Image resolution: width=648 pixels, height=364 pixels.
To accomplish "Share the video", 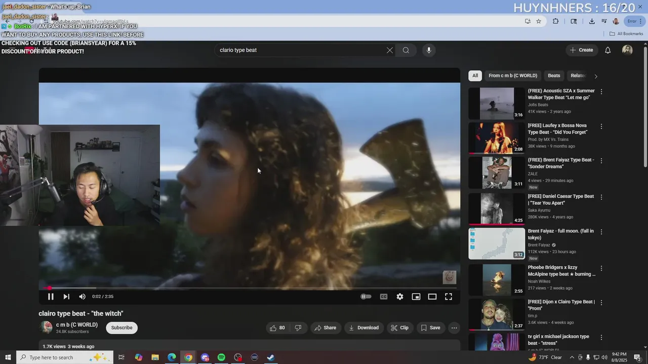I will pos(325,328).
